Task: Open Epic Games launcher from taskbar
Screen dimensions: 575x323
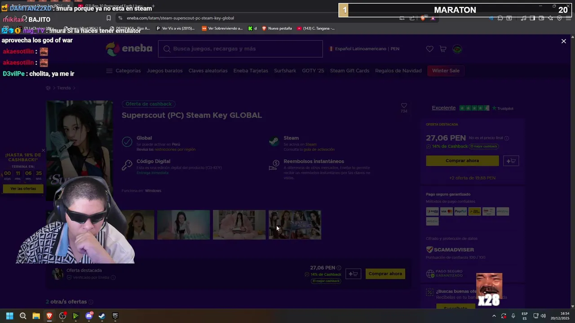Action: coord(115,316)
